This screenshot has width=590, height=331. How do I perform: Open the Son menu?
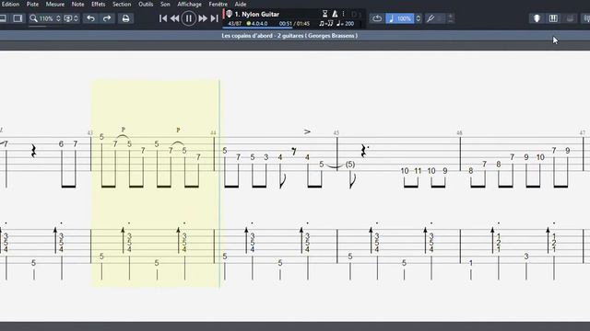pyautogui.click(x=165, y=4)
